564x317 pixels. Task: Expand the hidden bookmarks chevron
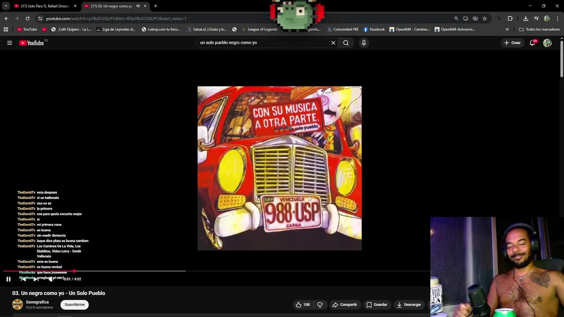(507, 29)
